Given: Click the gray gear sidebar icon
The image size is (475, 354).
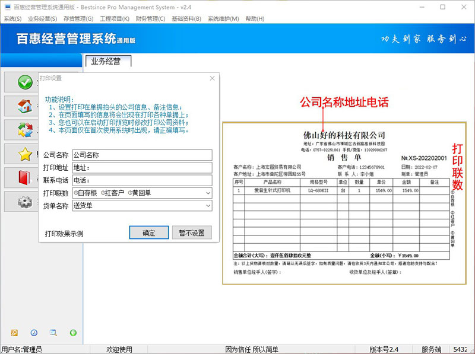Looking at the screenshot, I should point(25,202).
